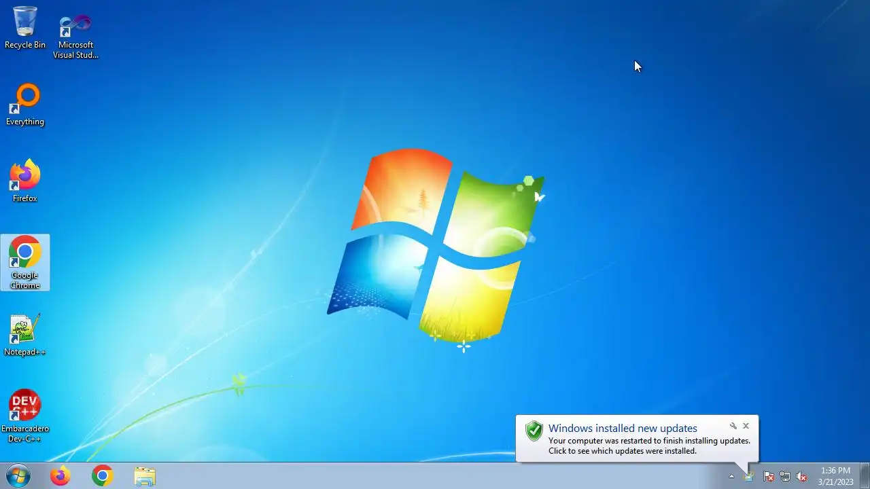This screenshot has width=870, height=489.
Task: Click 'Windows installed new updates' heading
Action: coord(623,429)
